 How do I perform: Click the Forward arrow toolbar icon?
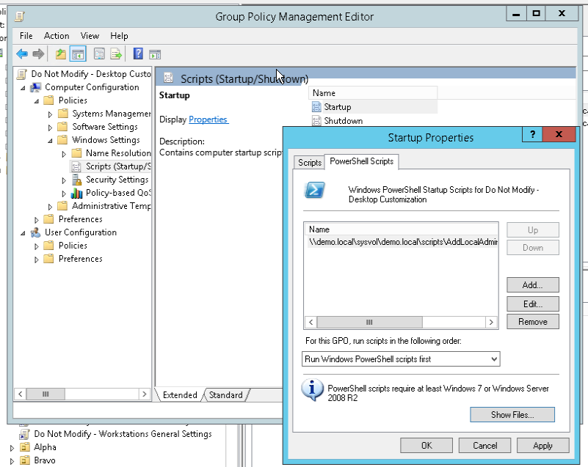click(x=38, y=54)
